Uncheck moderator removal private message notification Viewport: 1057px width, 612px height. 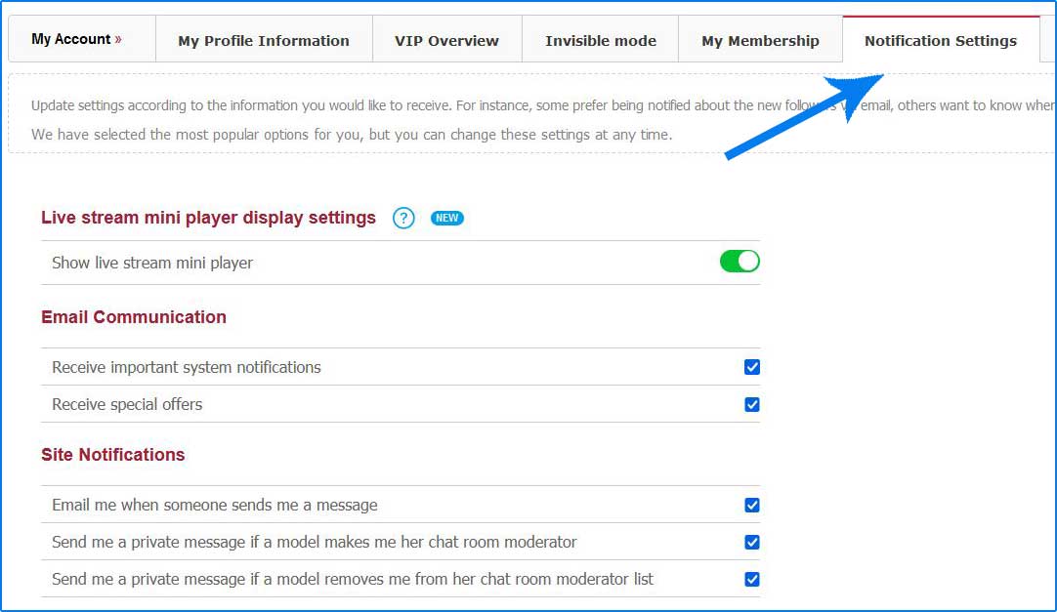[751, 579]
